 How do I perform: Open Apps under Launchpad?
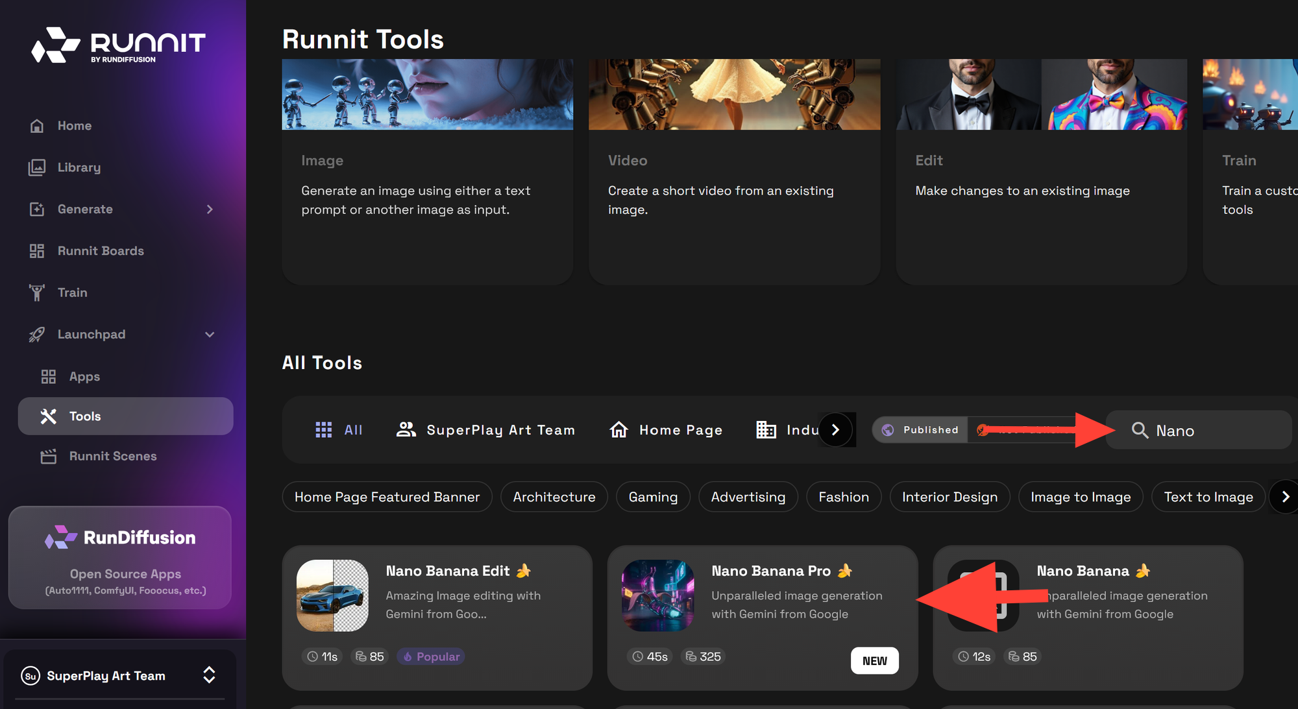tap(84, 377)
